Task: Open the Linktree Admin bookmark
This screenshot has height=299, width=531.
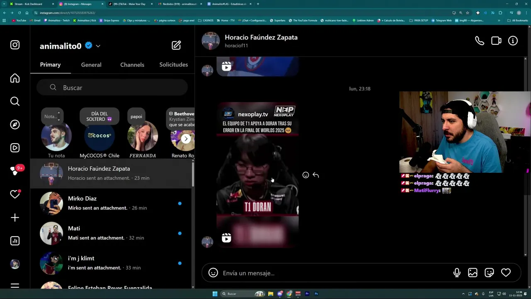Action: coord(363,20)
